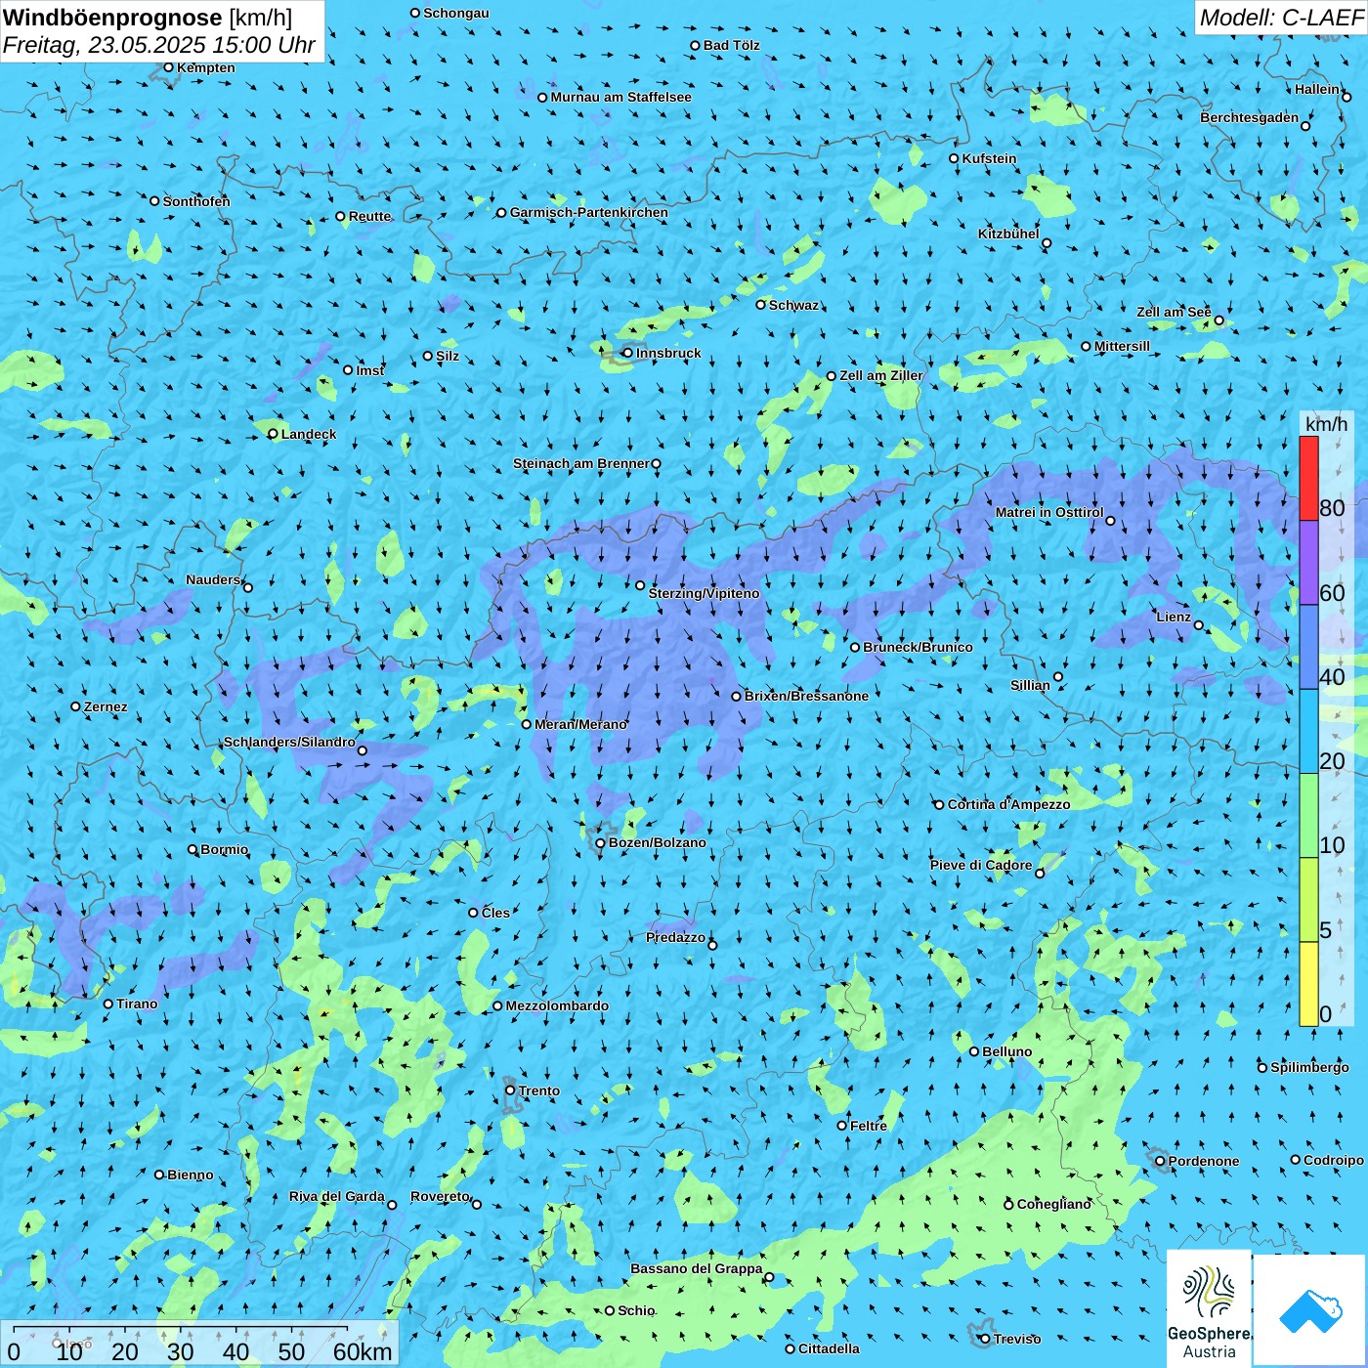Screen dimensions: 1368x1368
Task: Click the GeoSphere Austria logo
Action: (1209, 1308)
